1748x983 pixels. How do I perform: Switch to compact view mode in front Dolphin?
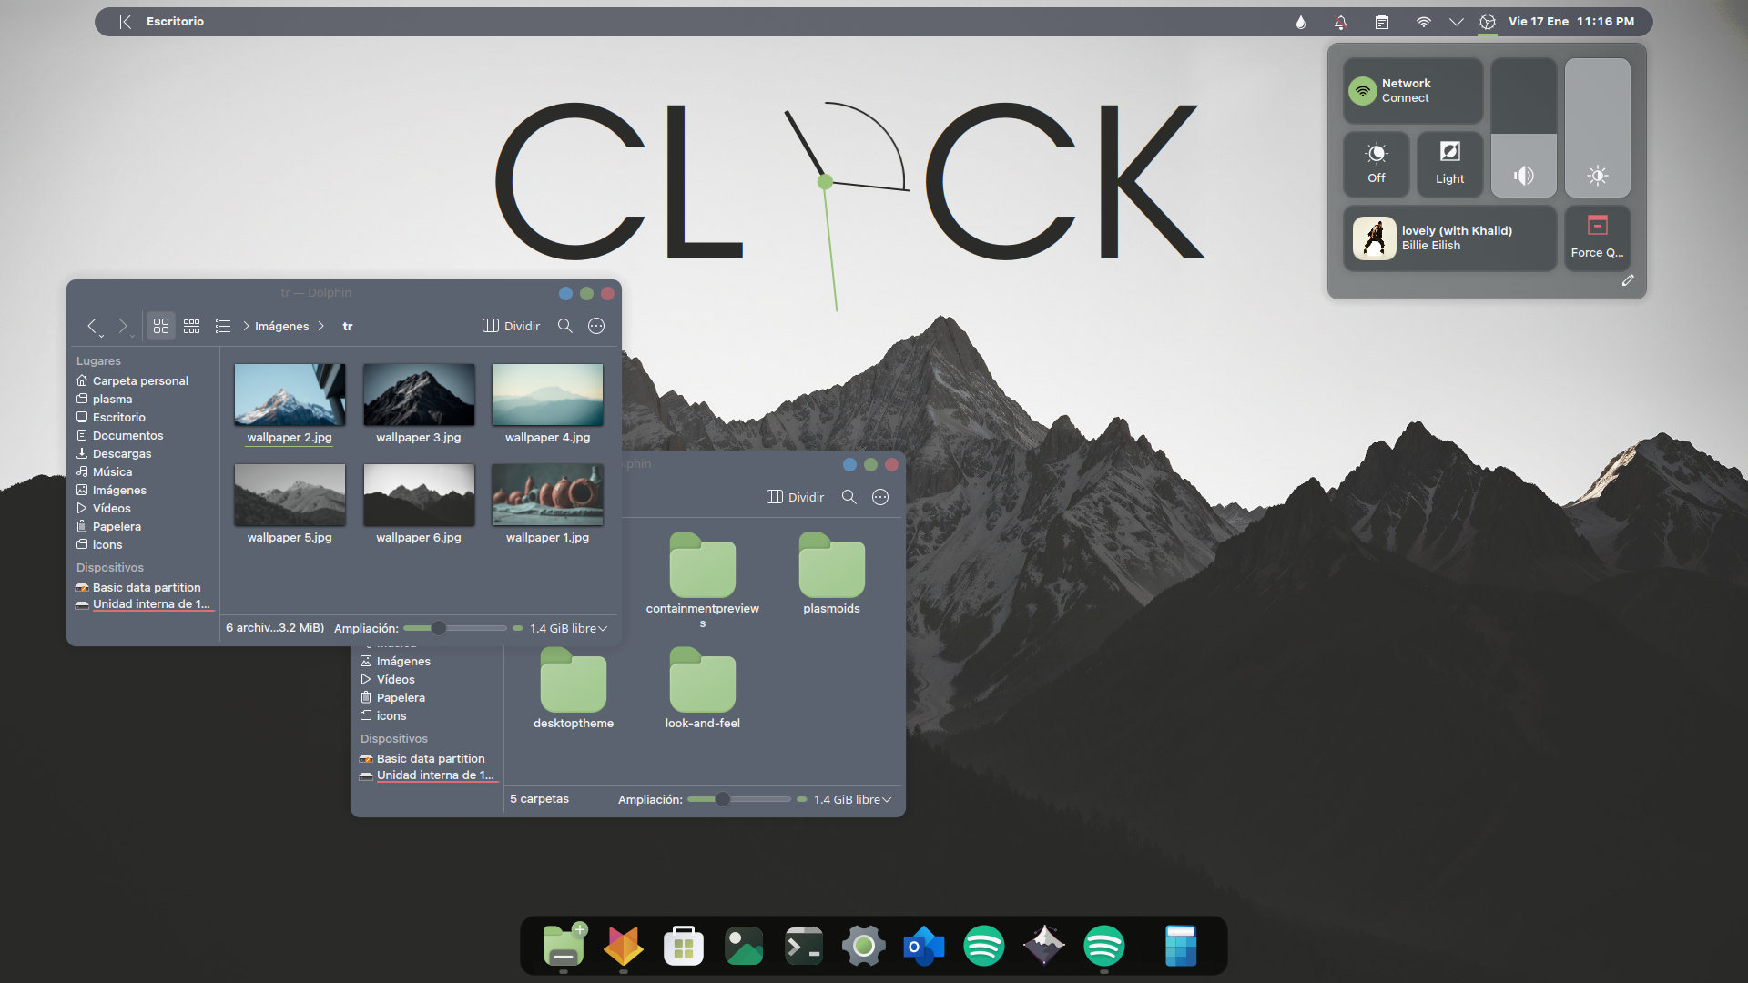coord(191,326)
